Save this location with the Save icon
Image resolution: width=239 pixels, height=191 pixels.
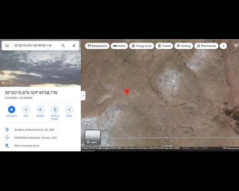26,109
